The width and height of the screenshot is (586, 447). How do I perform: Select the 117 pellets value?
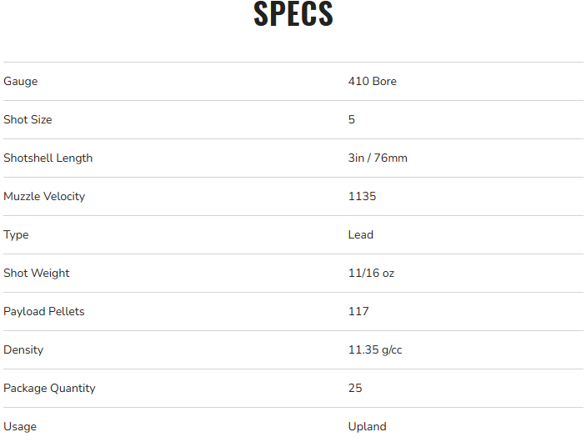[x=358, y=312]
